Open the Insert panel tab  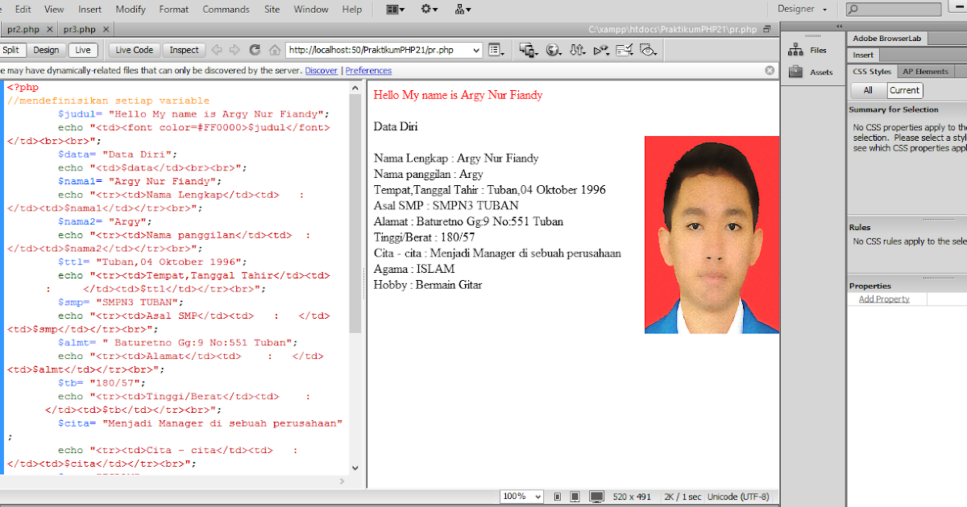click(863, 55)
